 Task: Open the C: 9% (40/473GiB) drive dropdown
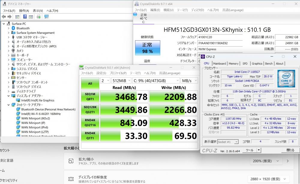point(156,81)
